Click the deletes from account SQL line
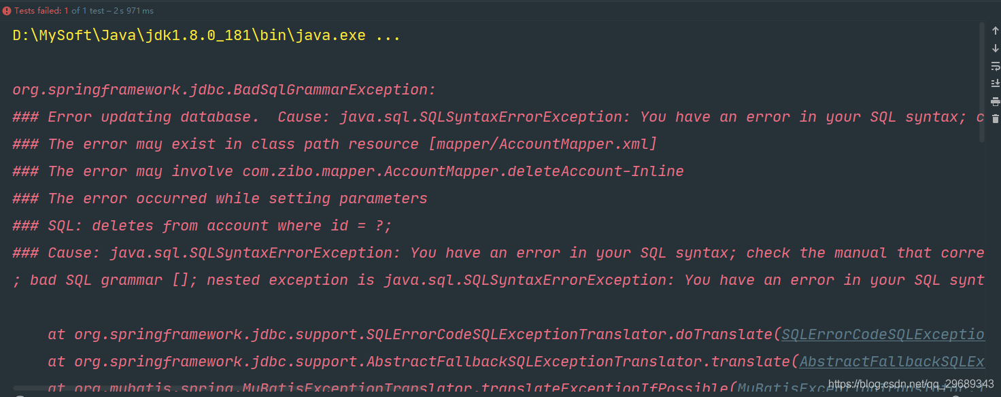Image resolution: width=1001 pixels, height=397 pixels. (x=203, y=226)
